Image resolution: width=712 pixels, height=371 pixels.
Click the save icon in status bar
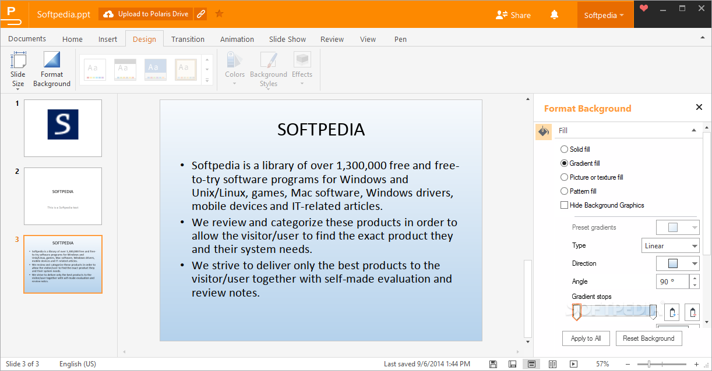tap(494, 364)
